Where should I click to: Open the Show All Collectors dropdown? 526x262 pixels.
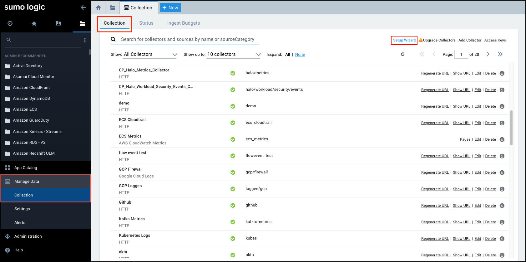pyautogui.click(x=150, y=54)
